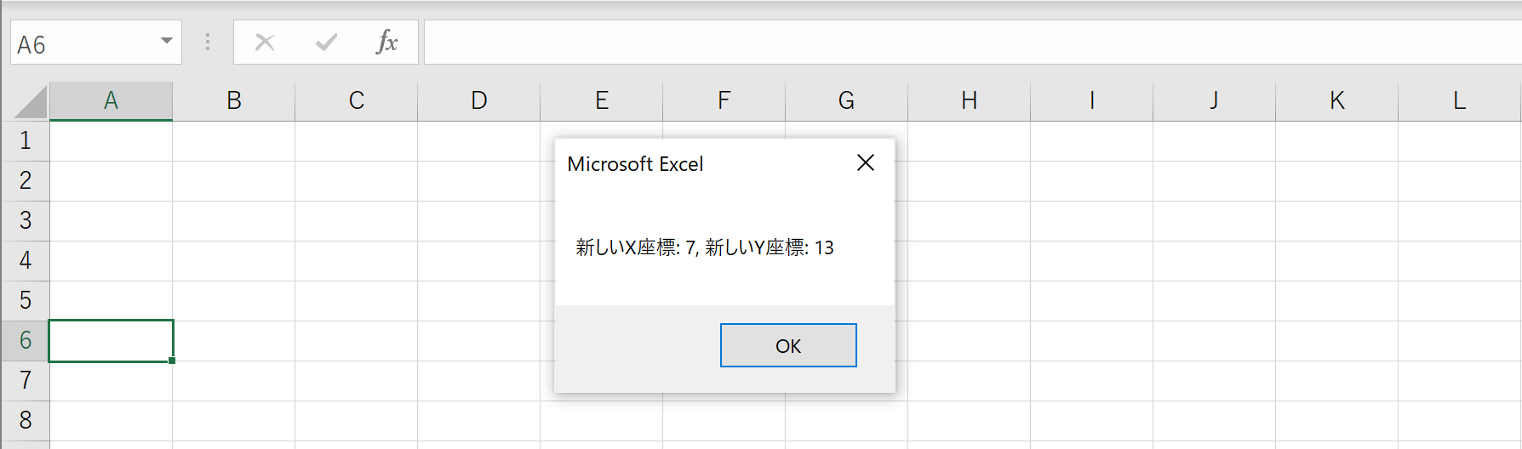Select column H header

(x=969, y=101)
